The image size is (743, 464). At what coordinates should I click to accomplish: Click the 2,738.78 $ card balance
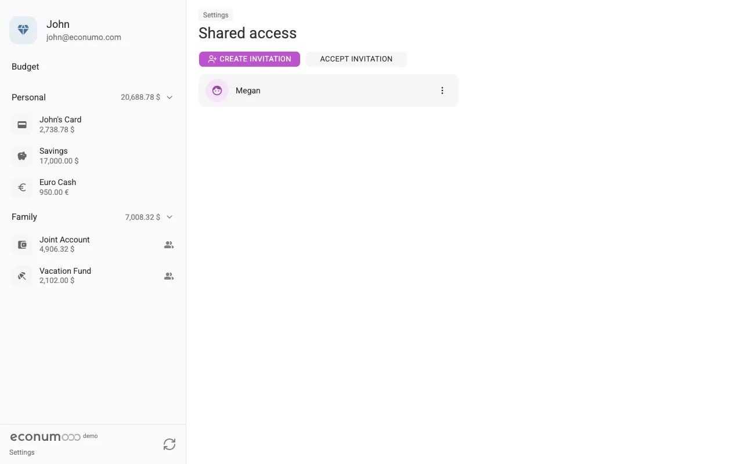57,129
